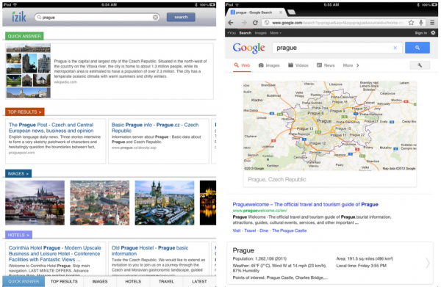Image resolution: width=441 pixels, height=287 pixels.
Task: Open the first Prague castle skyline image
Action: tap(35, 203)
